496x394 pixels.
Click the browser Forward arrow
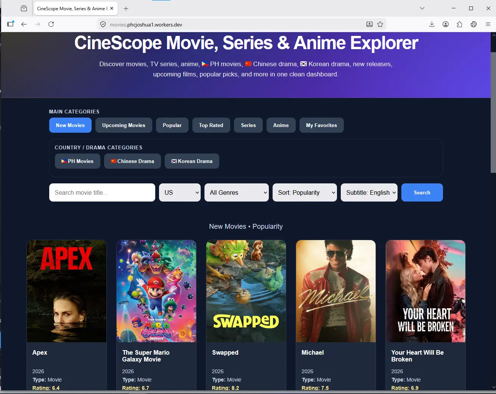pos(37,24)
